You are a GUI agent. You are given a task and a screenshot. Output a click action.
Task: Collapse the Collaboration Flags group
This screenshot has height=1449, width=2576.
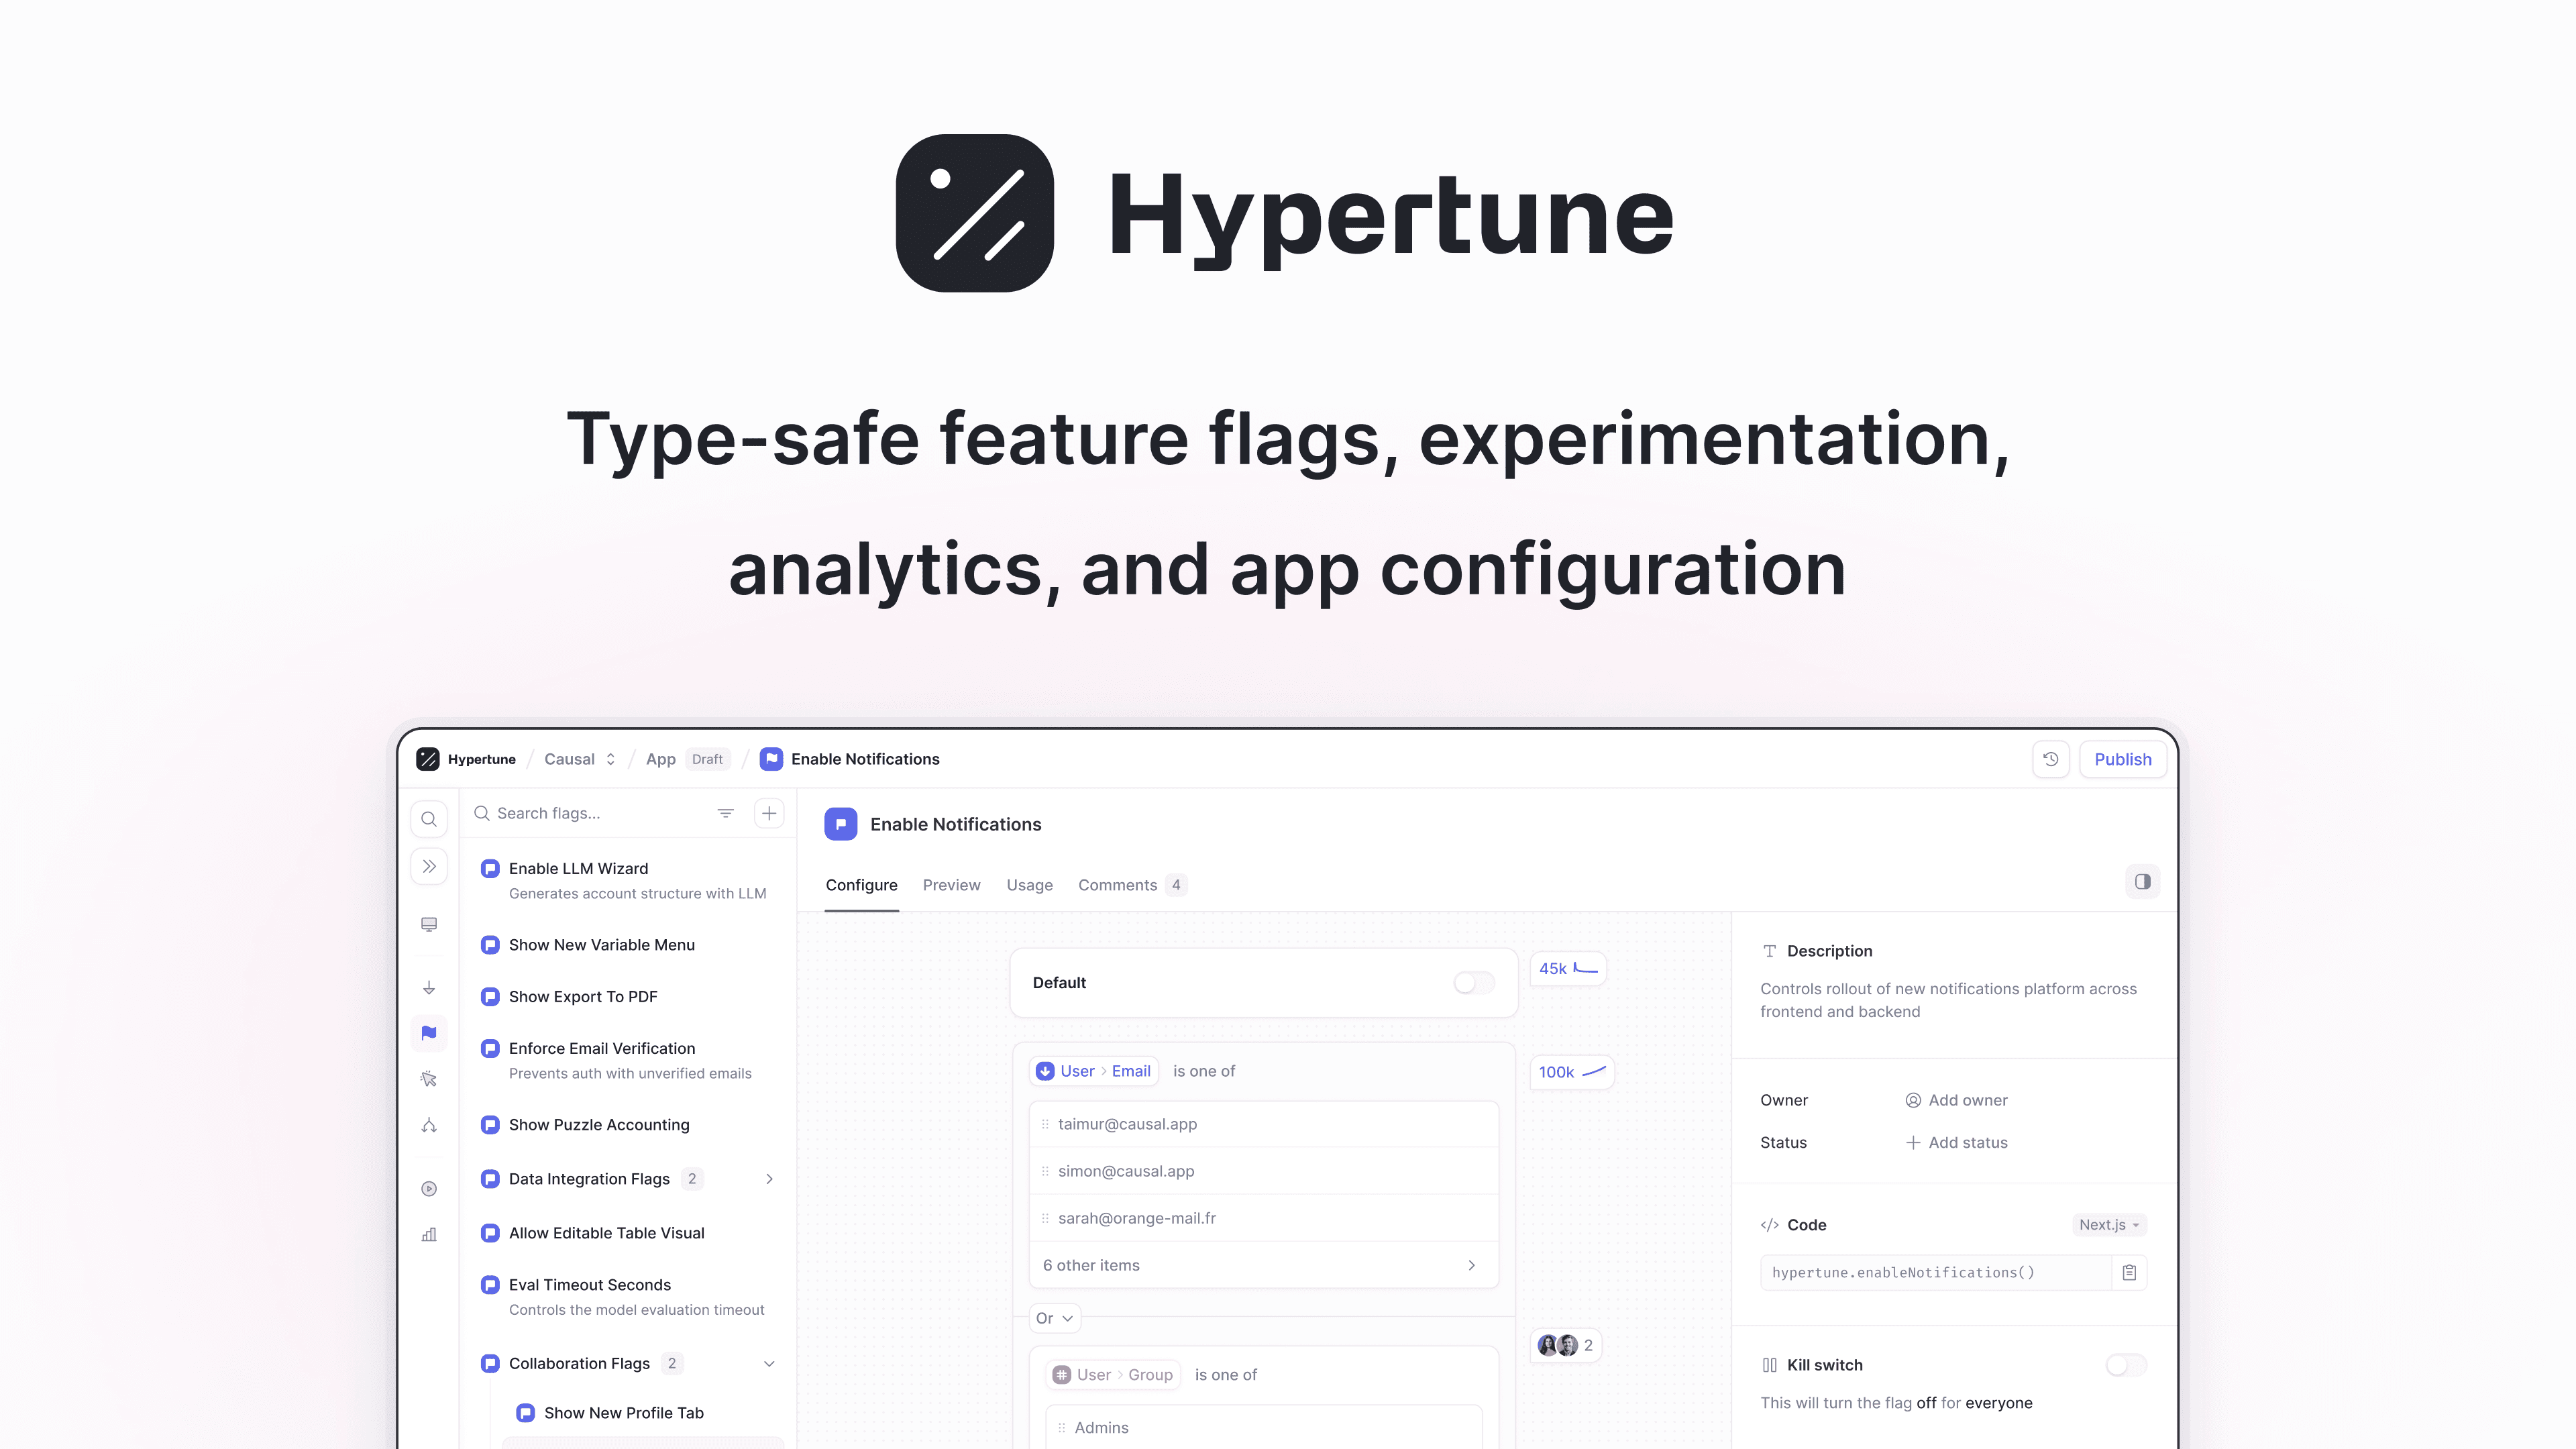[x=769, y=1364]
